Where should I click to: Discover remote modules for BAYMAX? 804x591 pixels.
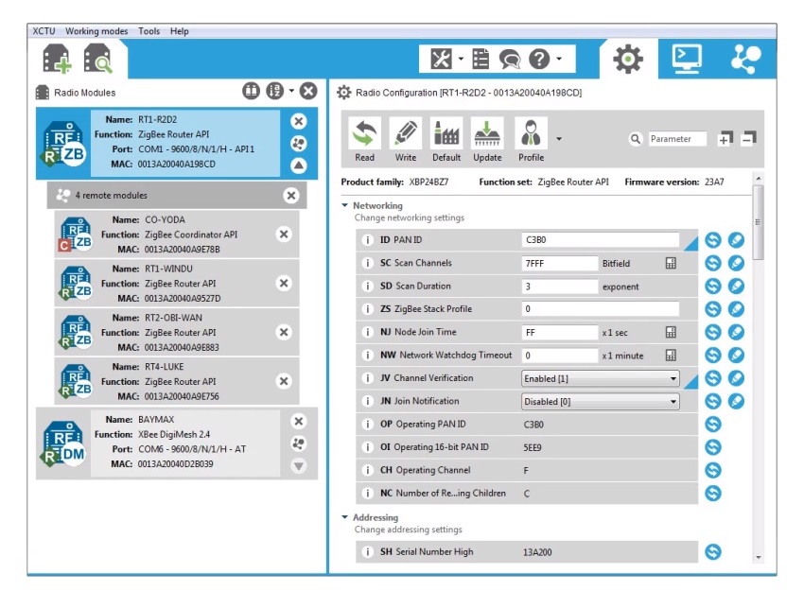click(x=298, y=443)
